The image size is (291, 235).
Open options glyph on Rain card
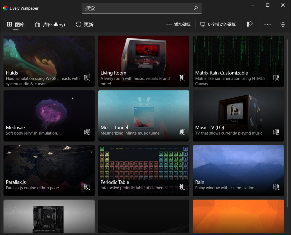tap(276, 187)
